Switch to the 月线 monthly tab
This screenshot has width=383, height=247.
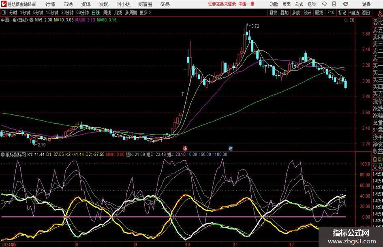[x=118, y=13]
